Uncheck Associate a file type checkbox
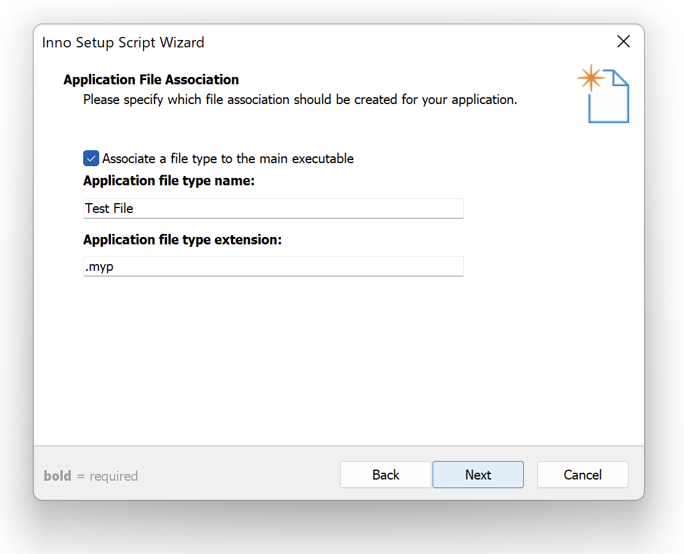The height and width of the screenshot is (554, 684). pos(91,158)
